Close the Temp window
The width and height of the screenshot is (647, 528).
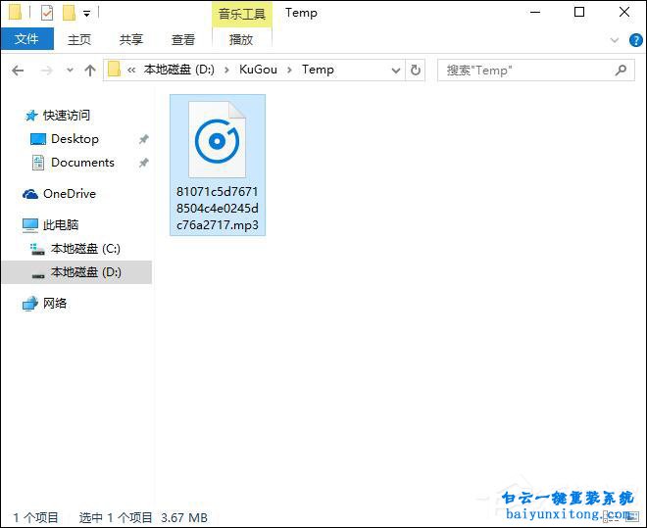pos(624,13)
